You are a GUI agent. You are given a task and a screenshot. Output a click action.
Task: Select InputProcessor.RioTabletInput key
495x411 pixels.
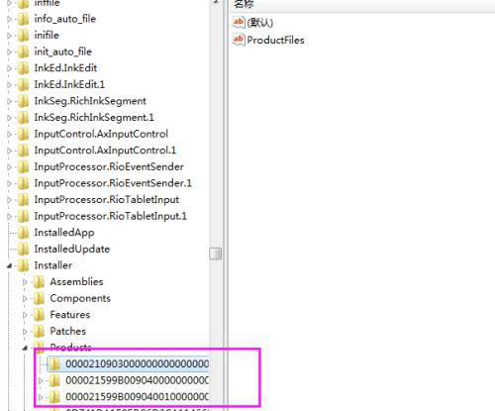click(107, 199)
